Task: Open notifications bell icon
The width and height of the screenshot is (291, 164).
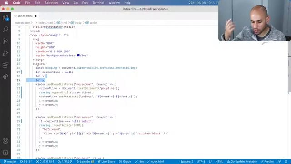Action: 286,162
